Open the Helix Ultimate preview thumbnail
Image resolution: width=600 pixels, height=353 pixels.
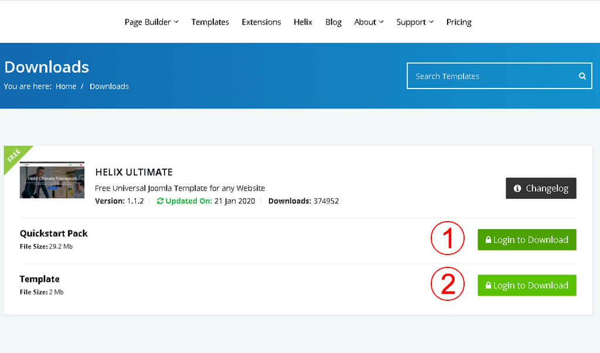(x=52, y=180)
